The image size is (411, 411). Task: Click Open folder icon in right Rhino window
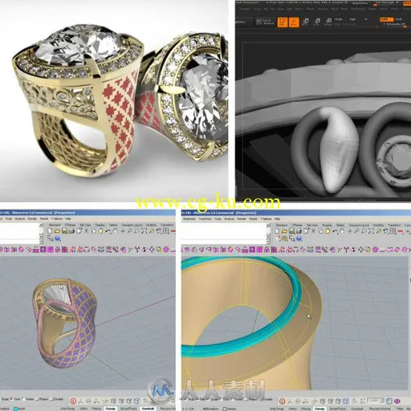[x=284, y=231]
